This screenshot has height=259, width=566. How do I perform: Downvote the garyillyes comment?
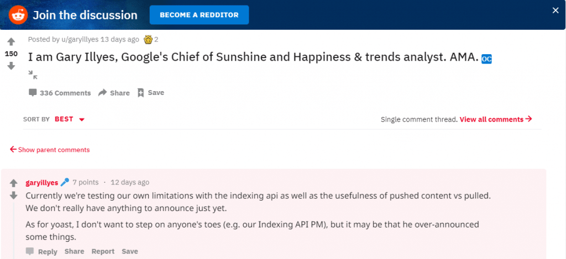click(13, 195)
